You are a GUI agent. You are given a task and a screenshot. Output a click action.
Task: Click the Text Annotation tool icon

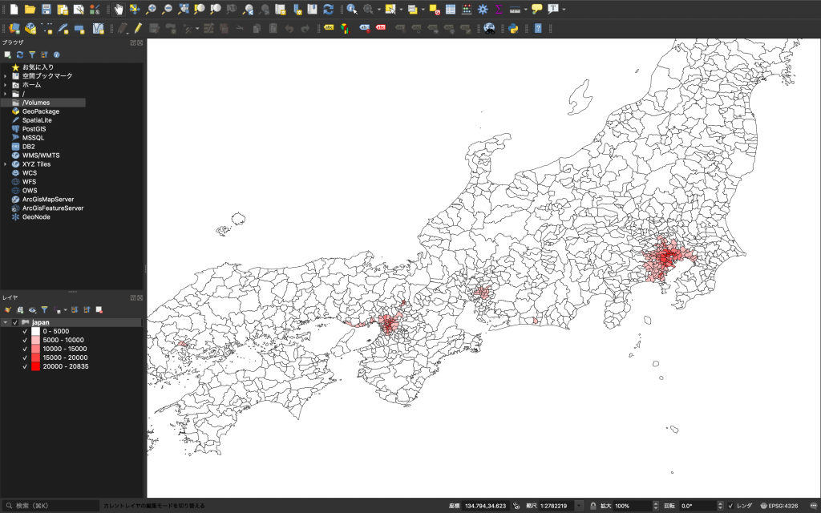pos(553,9)
